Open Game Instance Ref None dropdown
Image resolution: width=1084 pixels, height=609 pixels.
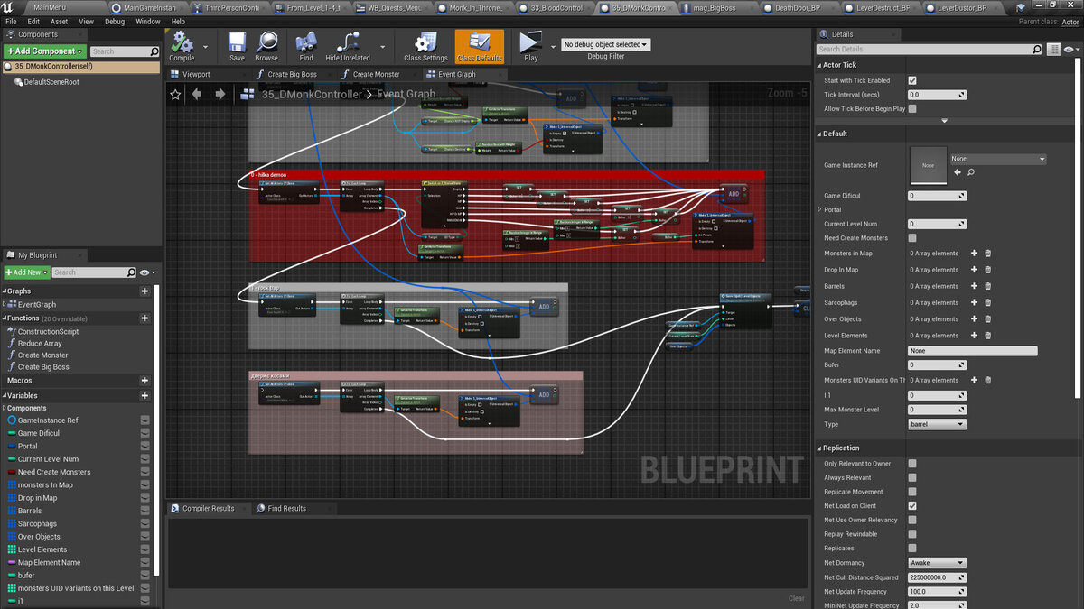[x=999, y=159]
